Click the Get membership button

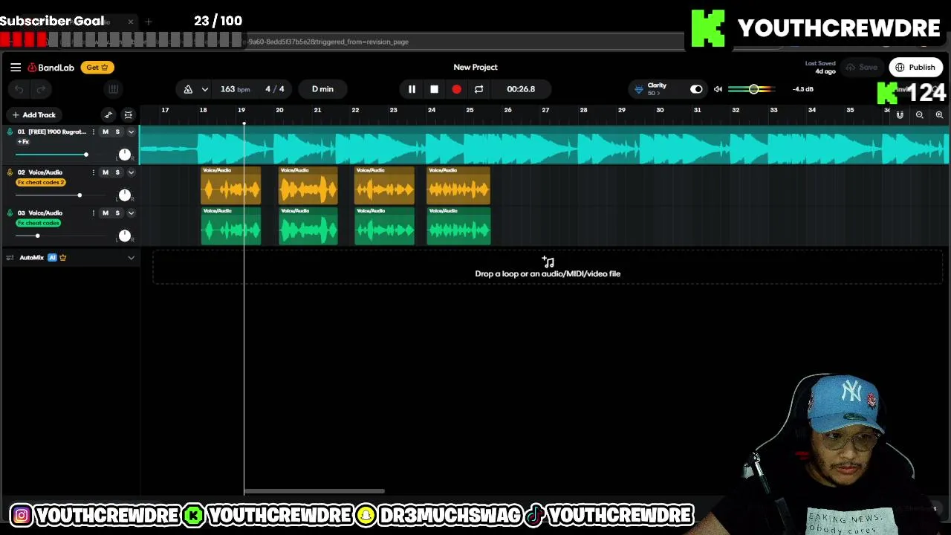[x=97, y=68]
